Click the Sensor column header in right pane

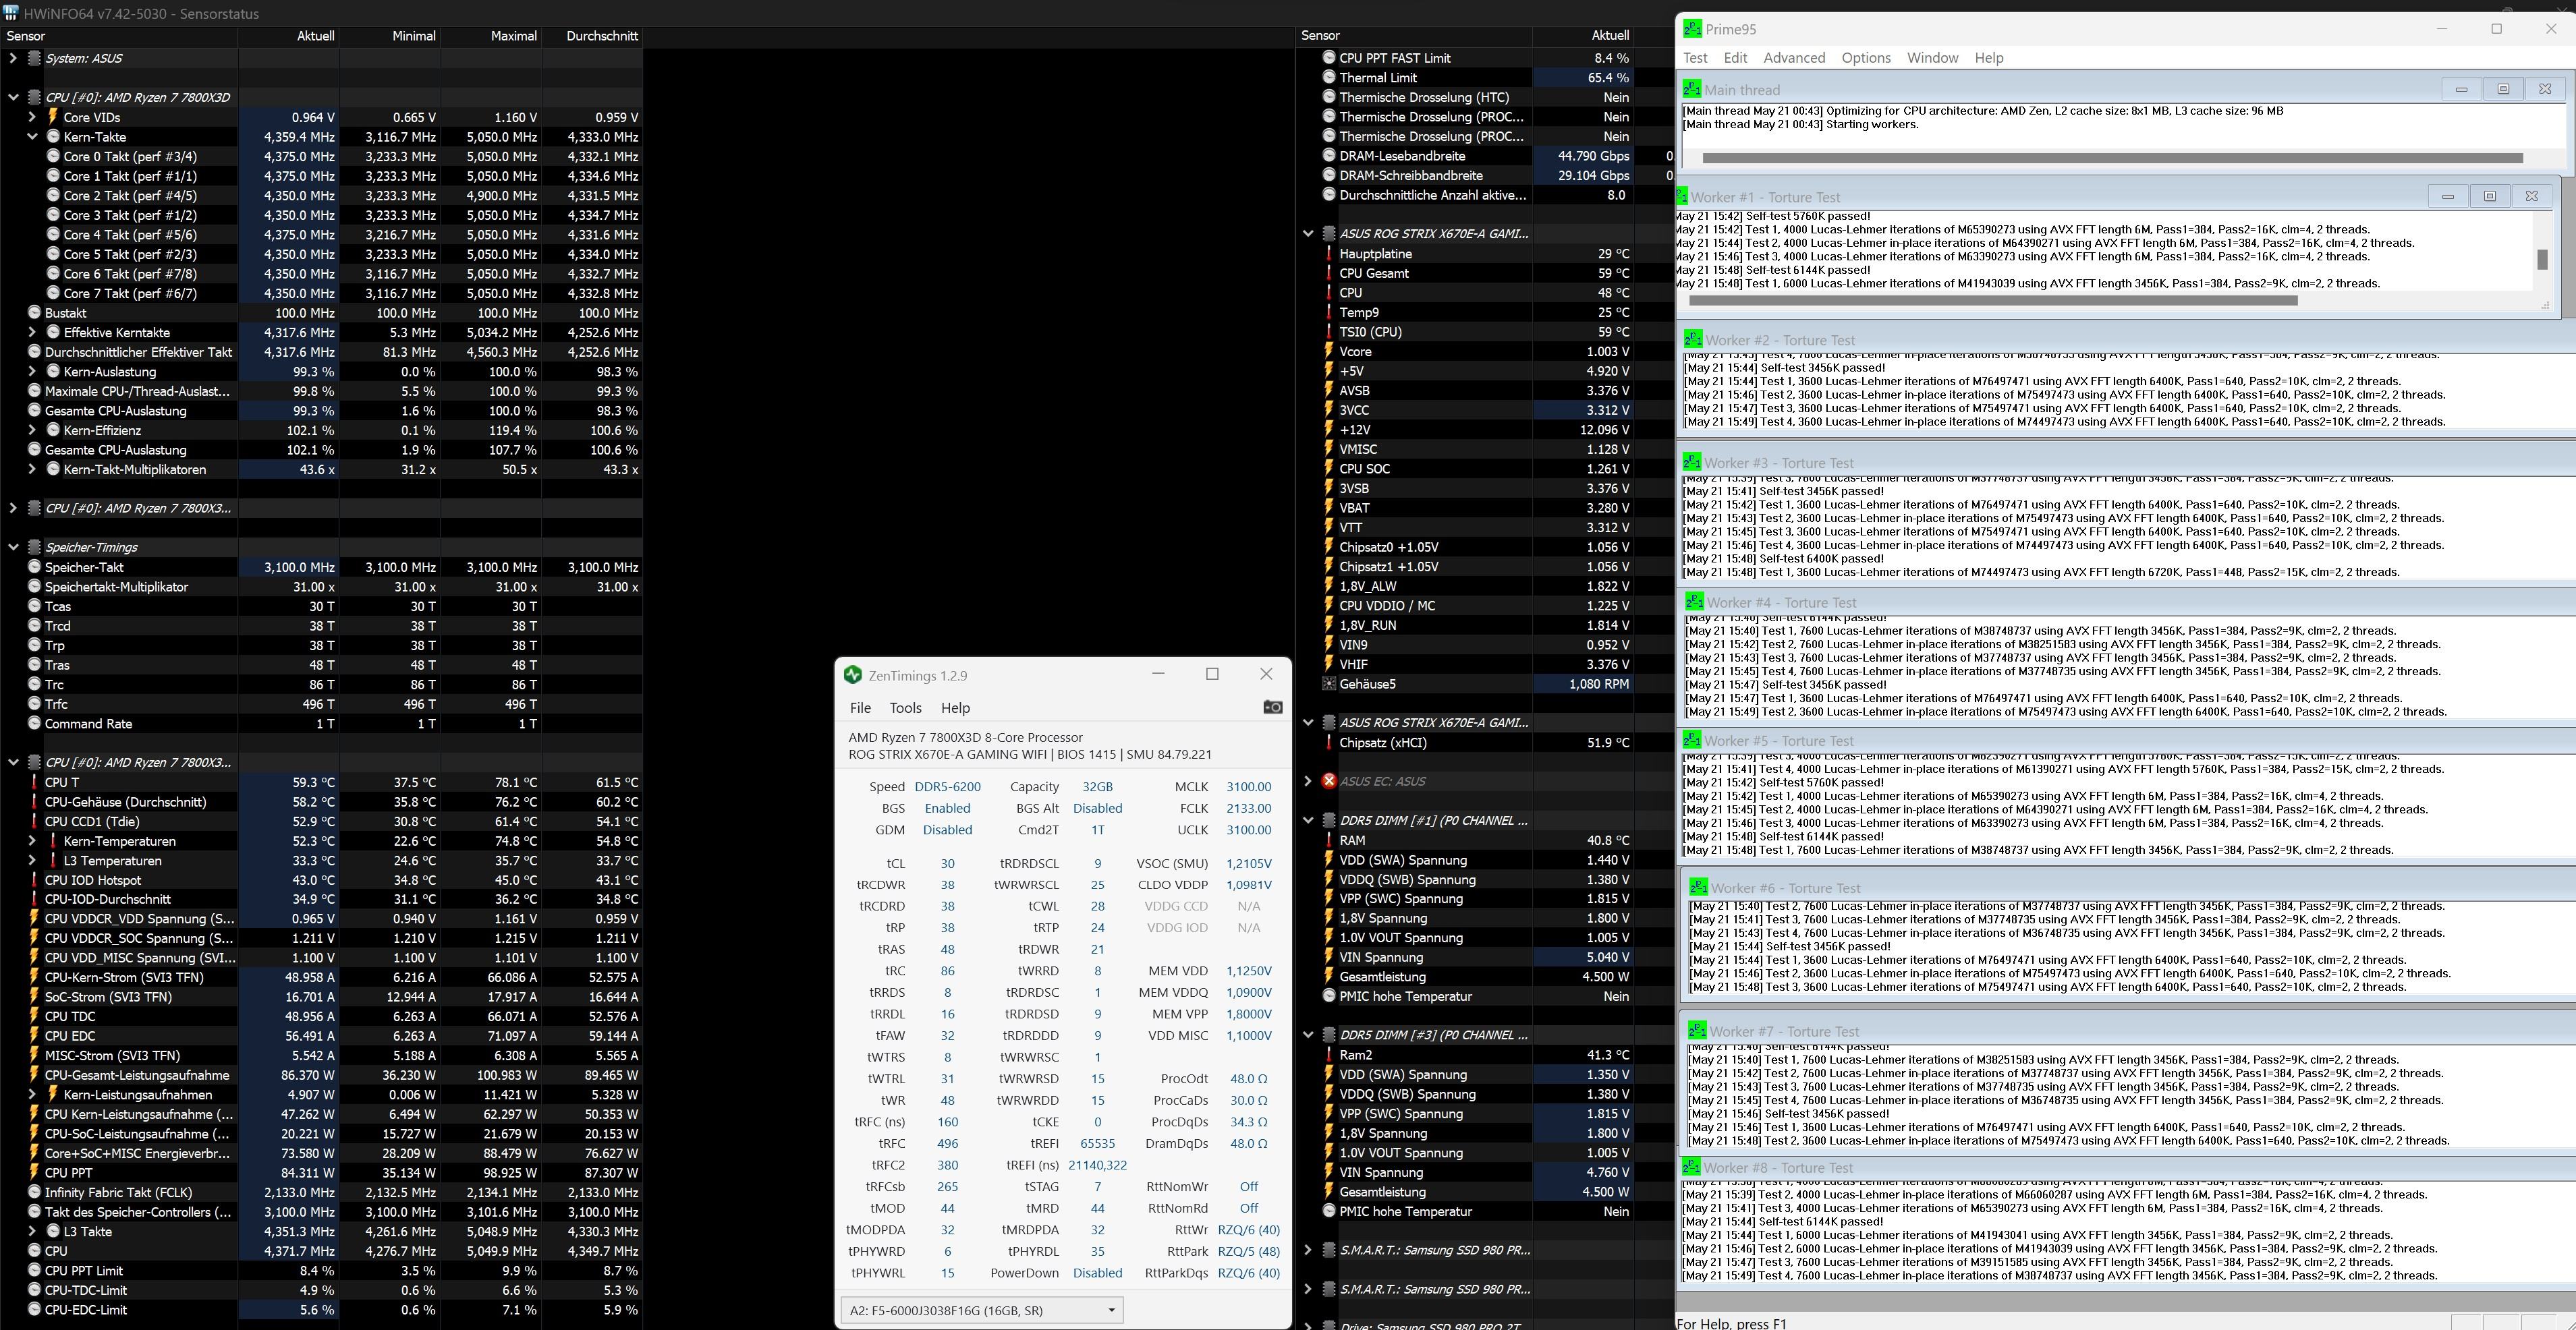[x=1413, y=36]
